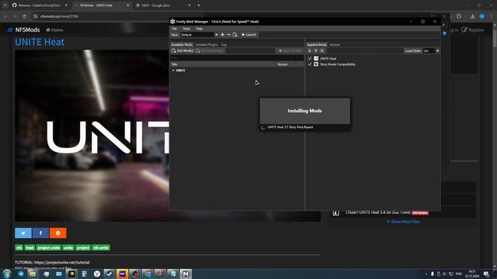This screenshot has width=497, height=279.
Task: Click the Add Mod(s) button
Action: click(182, 50)
